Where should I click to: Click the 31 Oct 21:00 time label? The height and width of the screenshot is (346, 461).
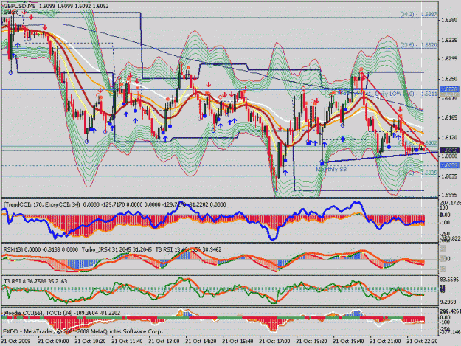coord(385,342)
